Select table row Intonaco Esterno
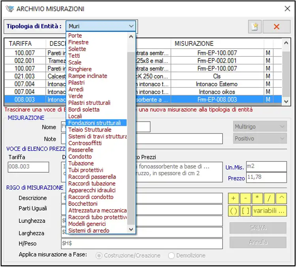296x267 pixels. pos(143,84)
